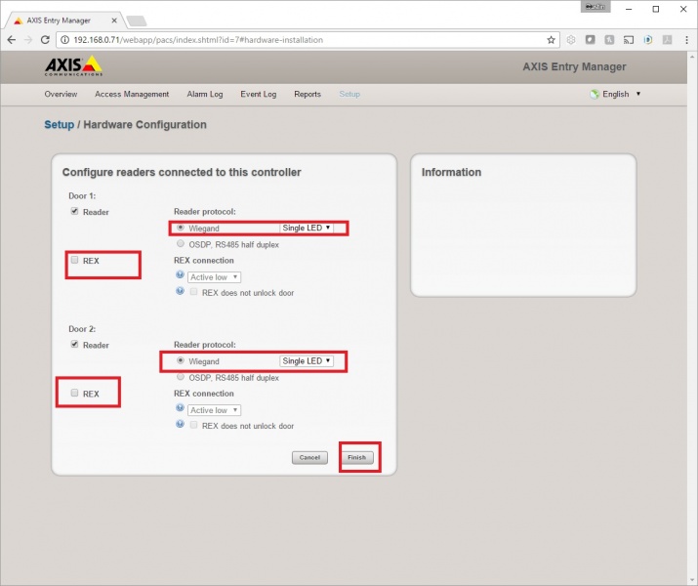Click help icon beside Door 2 REX does not unlock
The image size is (698, 586).
[180, 424]
